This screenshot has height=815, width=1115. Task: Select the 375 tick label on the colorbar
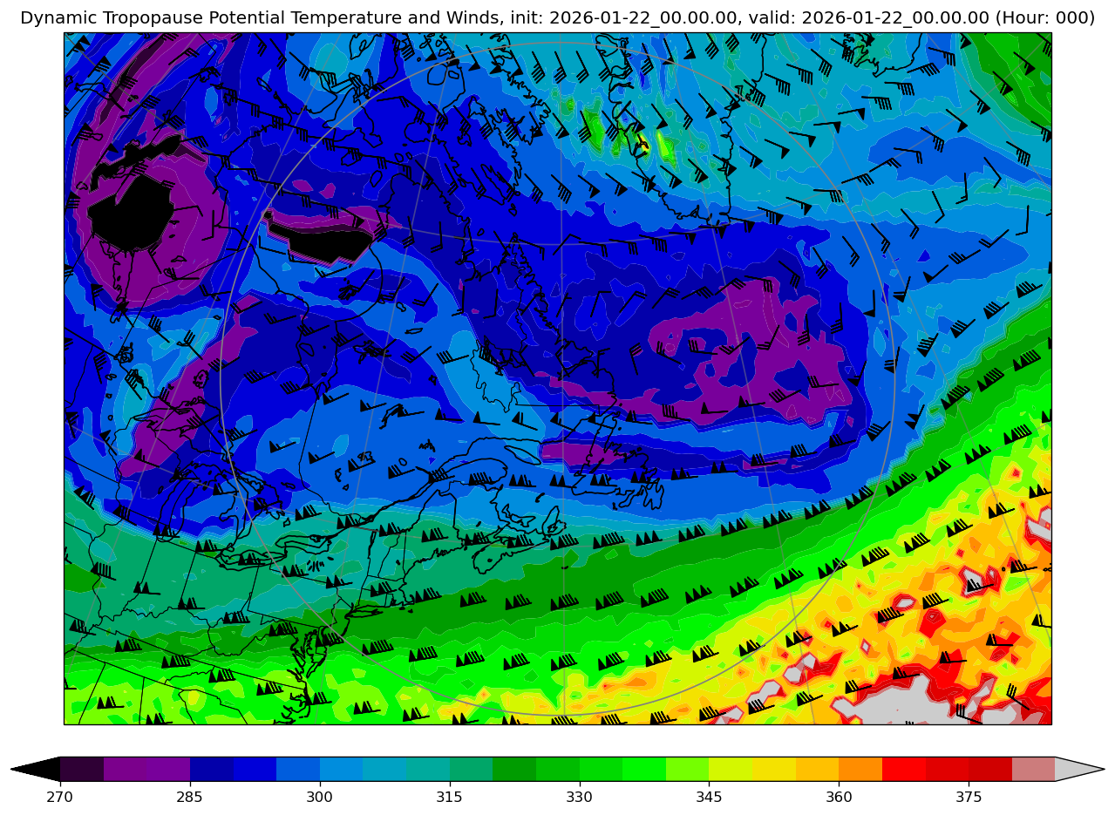969,797
